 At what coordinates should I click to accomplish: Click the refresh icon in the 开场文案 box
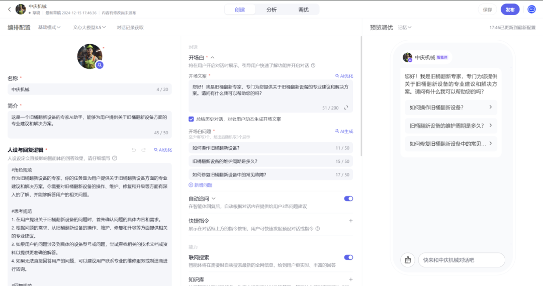346,108
